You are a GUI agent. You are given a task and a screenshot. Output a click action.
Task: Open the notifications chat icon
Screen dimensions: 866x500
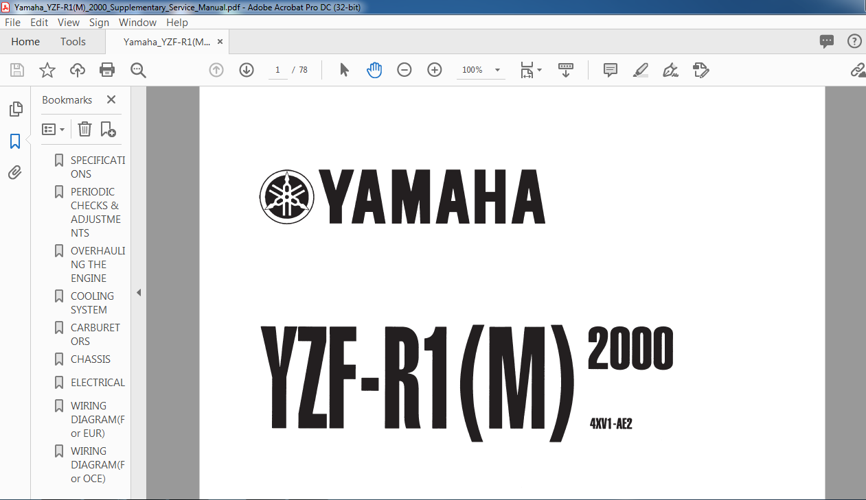point(827,41)
